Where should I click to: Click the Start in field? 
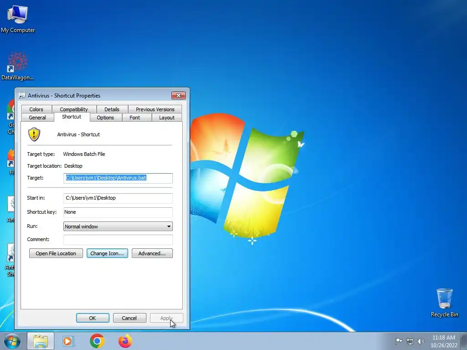point(118,198)
